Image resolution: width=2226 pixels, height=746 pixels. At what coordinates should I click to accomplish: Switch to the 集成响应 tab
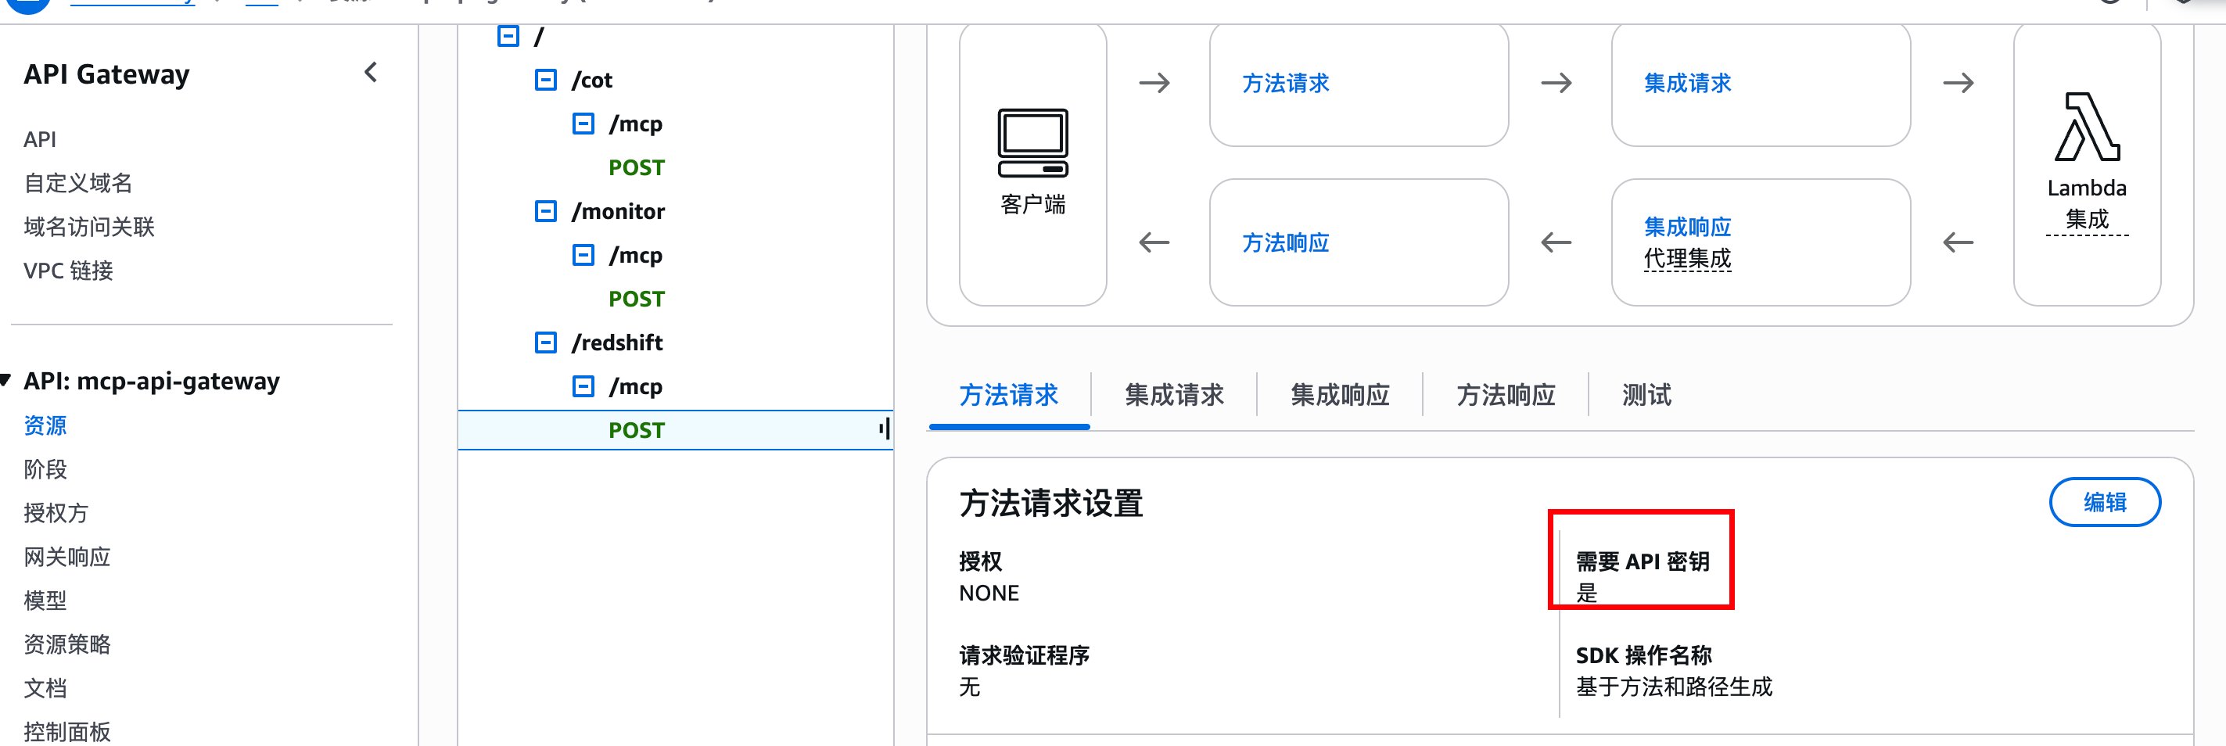tap(1339, 395)
